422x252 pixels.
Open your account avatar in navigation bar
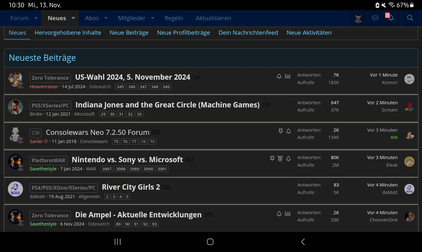(x=358, y=18)
